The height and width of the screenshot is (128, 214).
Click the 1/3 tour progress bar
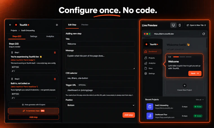(182, 57)
